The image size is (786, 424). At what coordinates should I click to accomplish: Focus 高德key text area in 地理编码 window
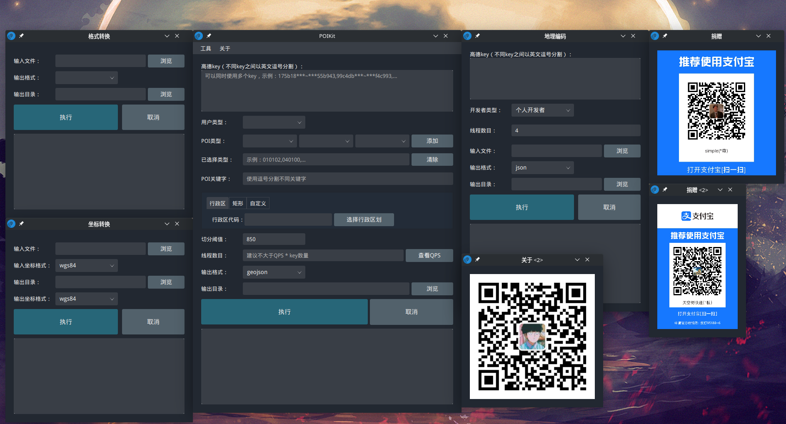[555, 79]
